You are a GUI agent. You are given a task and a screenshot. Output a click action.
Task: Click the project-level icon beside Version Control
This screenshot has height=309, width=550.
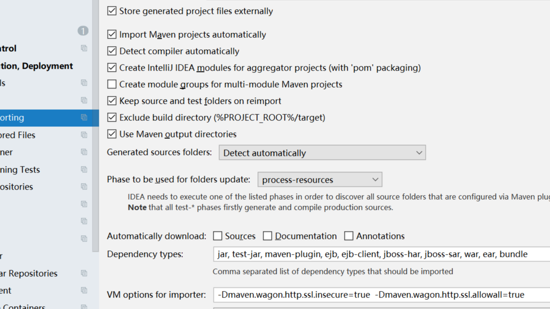point(84,48)
